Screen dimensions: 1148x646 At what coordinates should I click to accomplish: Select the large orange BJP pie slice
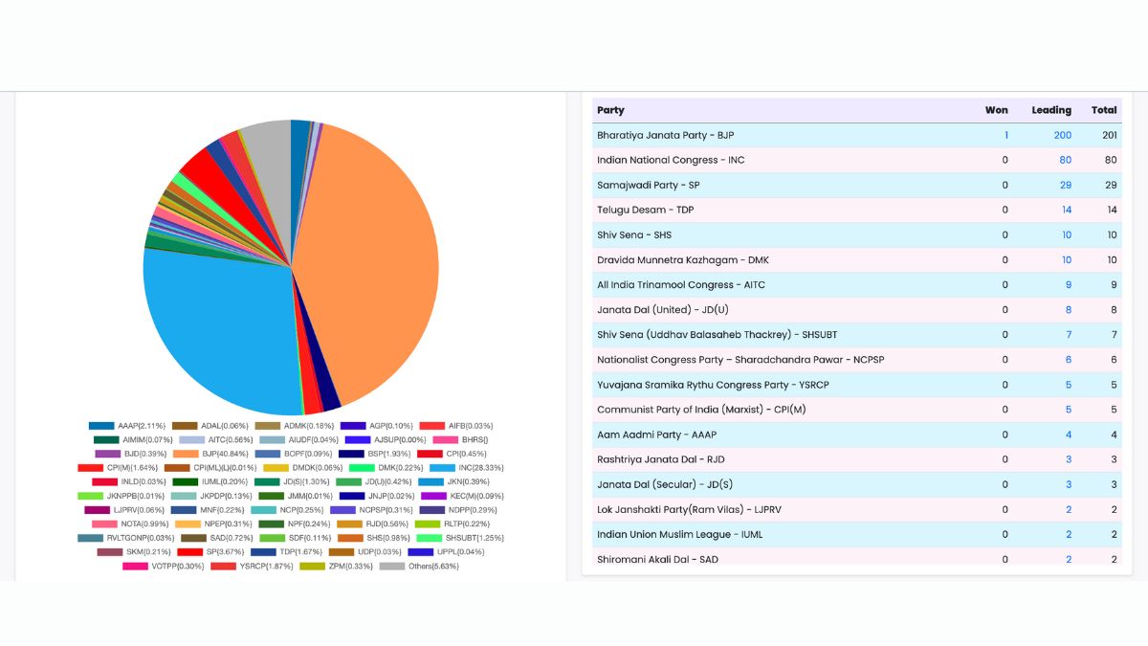[373, 258]
